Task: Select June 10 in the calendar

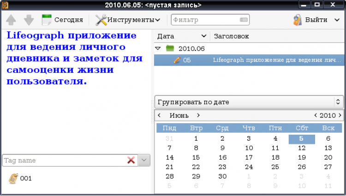Action: 249,148
